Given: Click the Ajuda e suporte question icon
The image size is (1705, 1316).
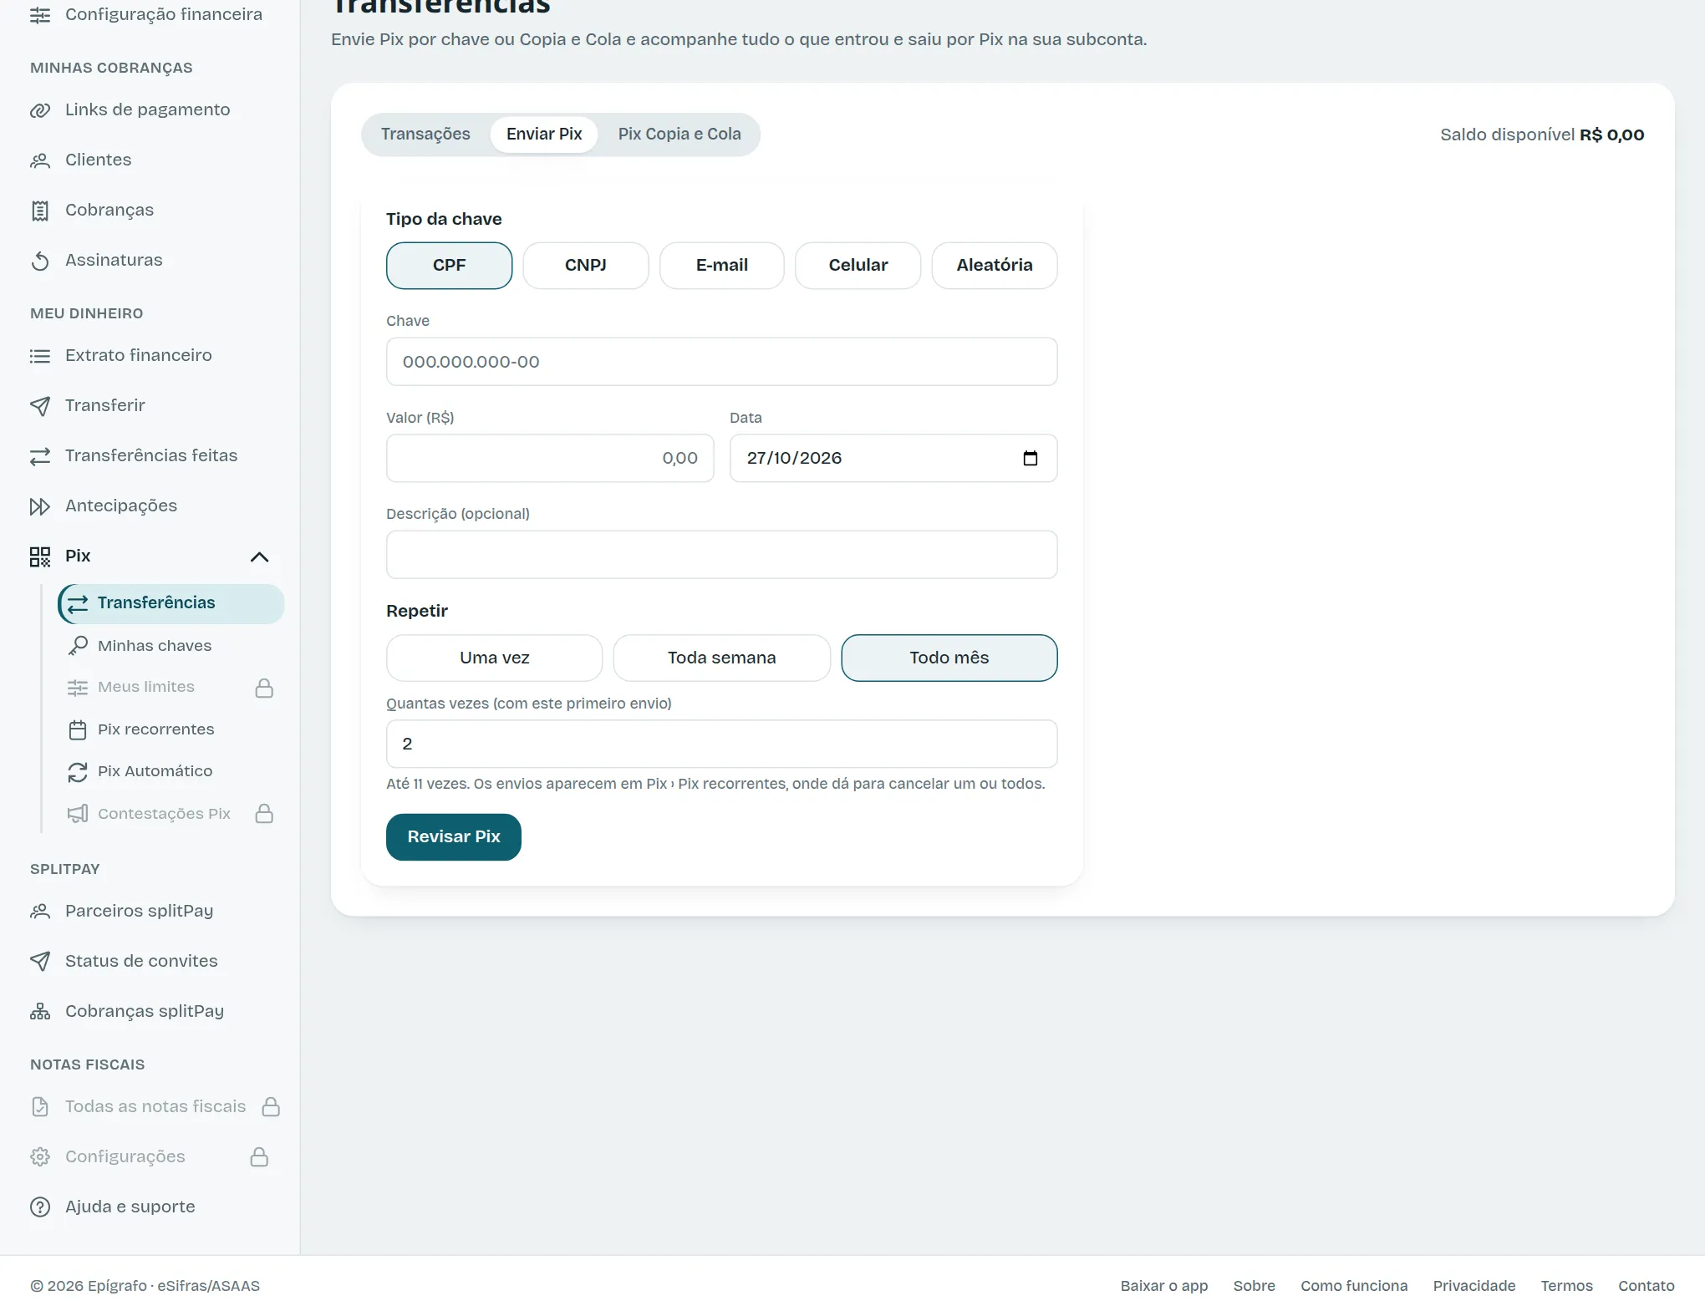Looking at the screenshot, I should (40, 1207).
